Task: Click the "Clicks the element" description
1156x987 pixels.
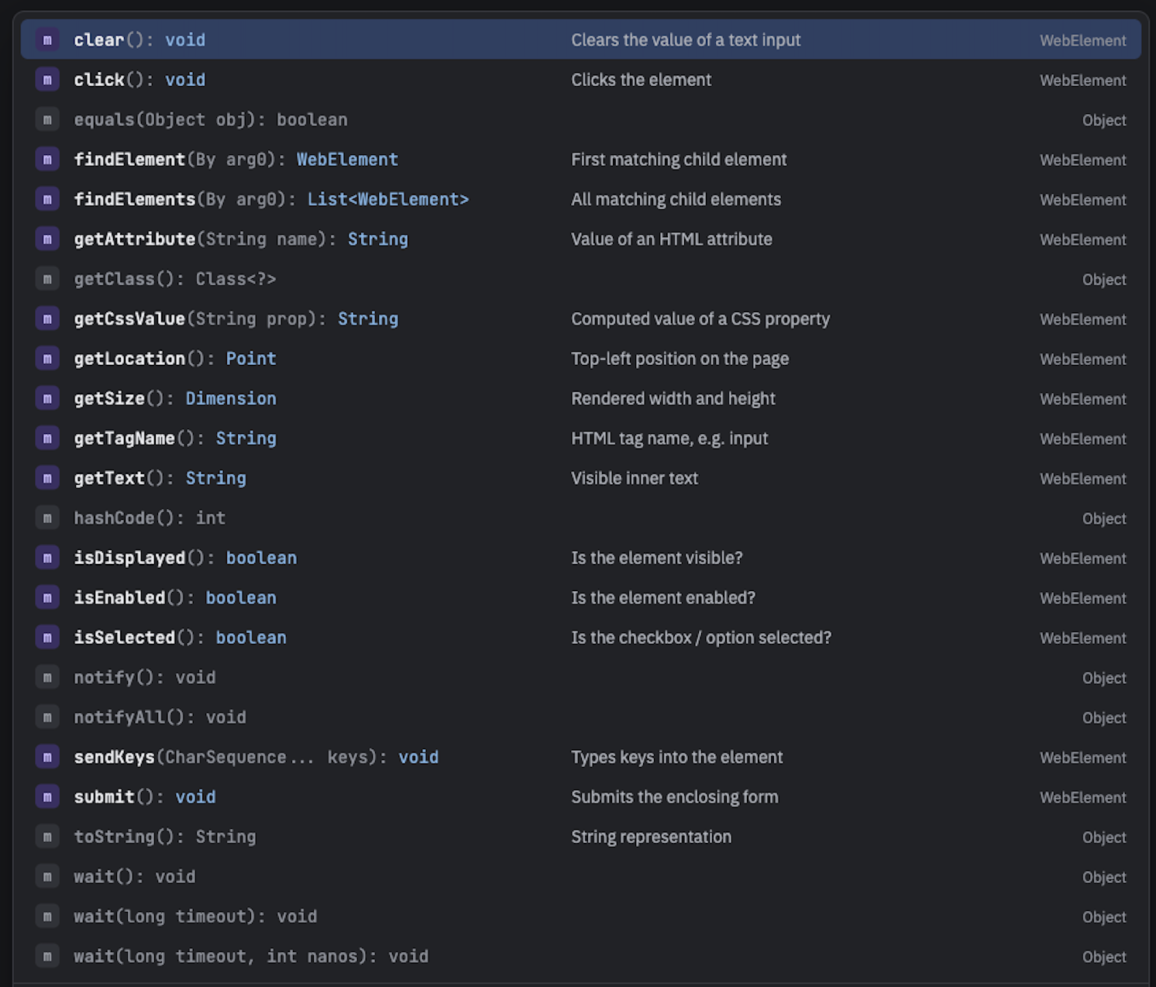Action: pos(641,80)
